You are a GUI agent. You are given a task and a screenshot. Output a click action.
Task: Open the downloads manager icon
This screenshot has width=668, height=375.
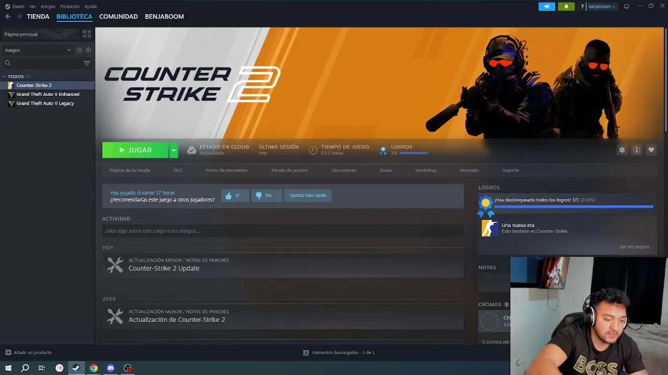[x=306, y=353]
